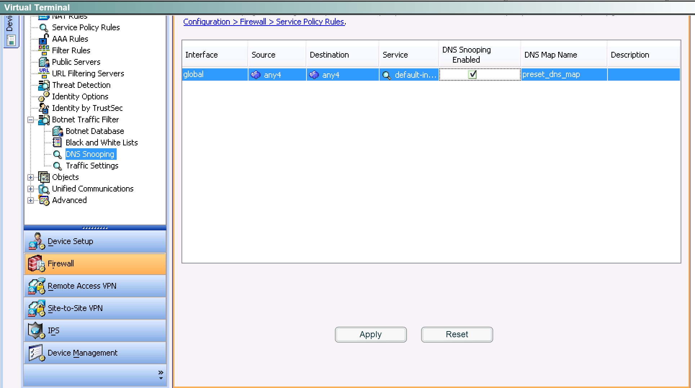The image size is (695, 388).
Task: Click the default-in... service cell text
Action: (x=416, y=75)
